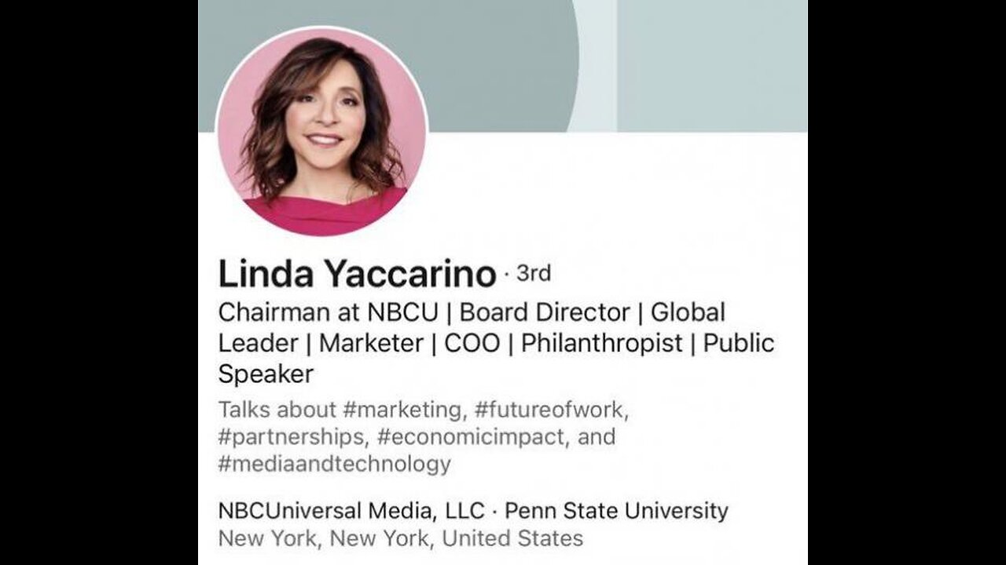Open the #marketing hashtag
The height and width of the screenshot is (565, 1006).
[403, 410]
